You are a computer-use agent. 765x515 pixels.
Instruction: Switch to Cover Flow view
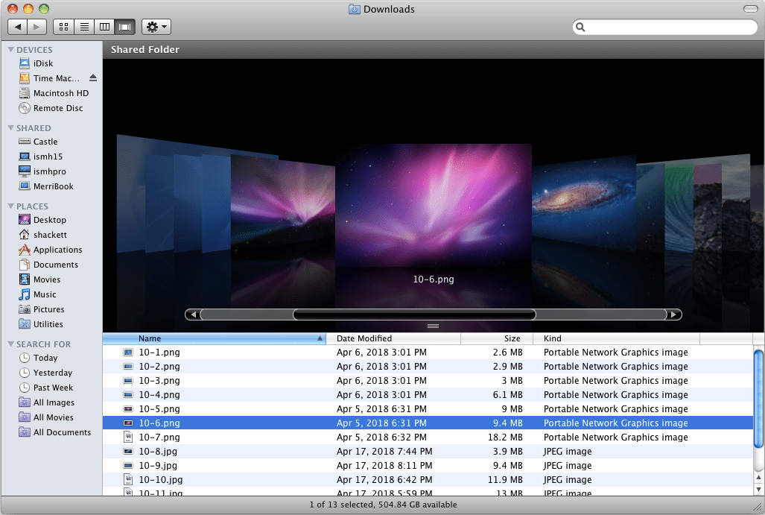(x=124, y=26)
